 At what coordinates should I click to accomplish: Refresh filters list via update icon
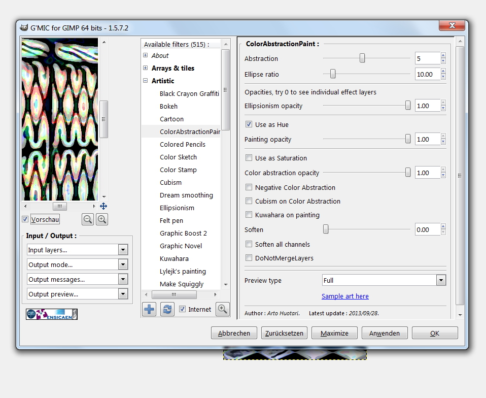pos(167,309)
